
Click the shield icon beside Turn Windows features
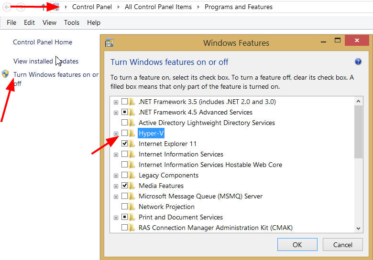pyautogui.click(x=6, y=74)
